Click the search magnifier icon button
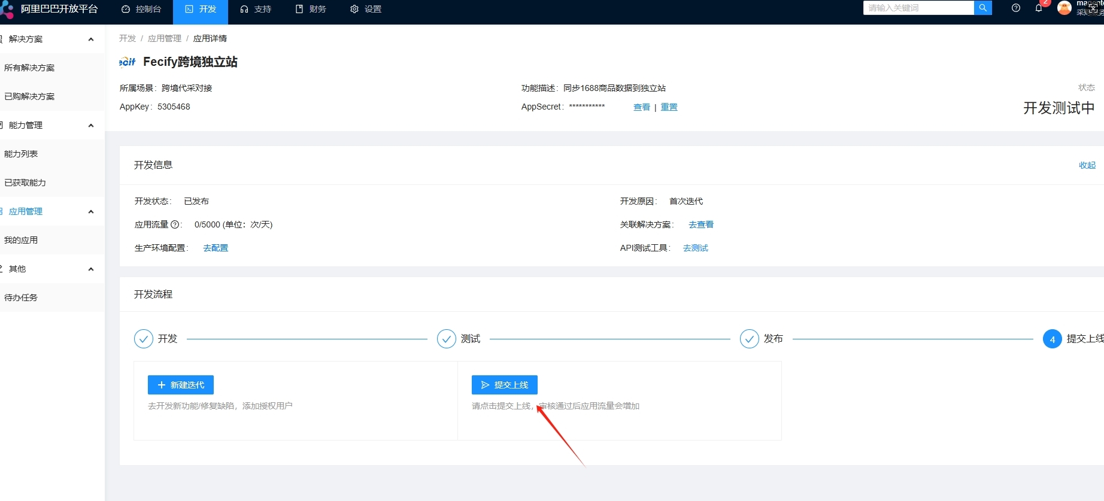The width and height of the screenshot is (1104, 501). 982,8
